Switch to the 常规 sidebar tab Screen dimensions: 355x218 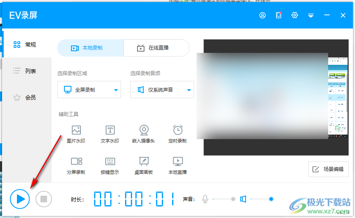pos(27,44)
